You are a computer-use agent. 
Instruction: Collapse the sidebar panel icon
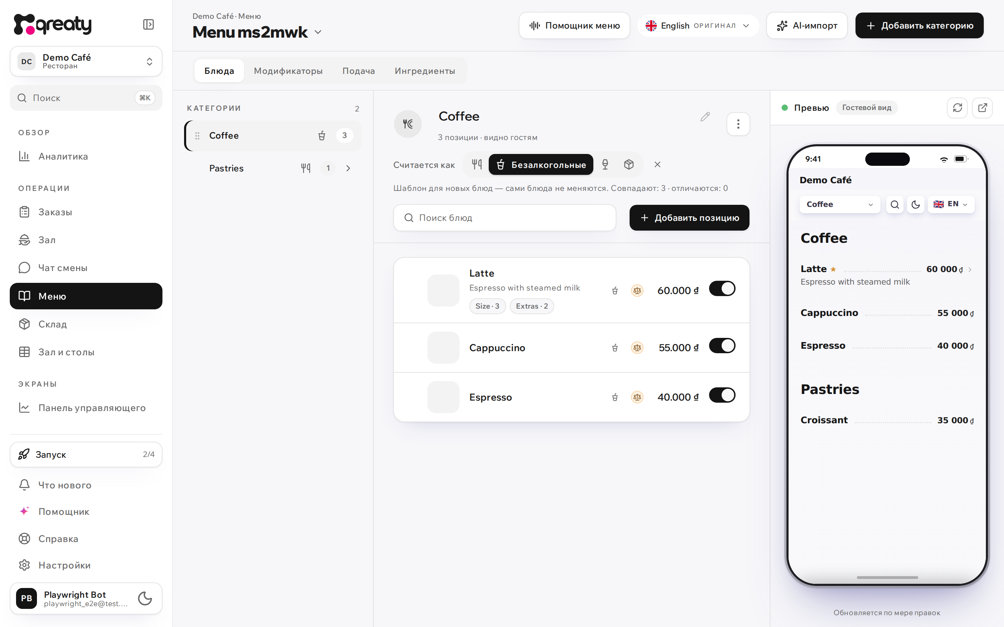[148, 24]
